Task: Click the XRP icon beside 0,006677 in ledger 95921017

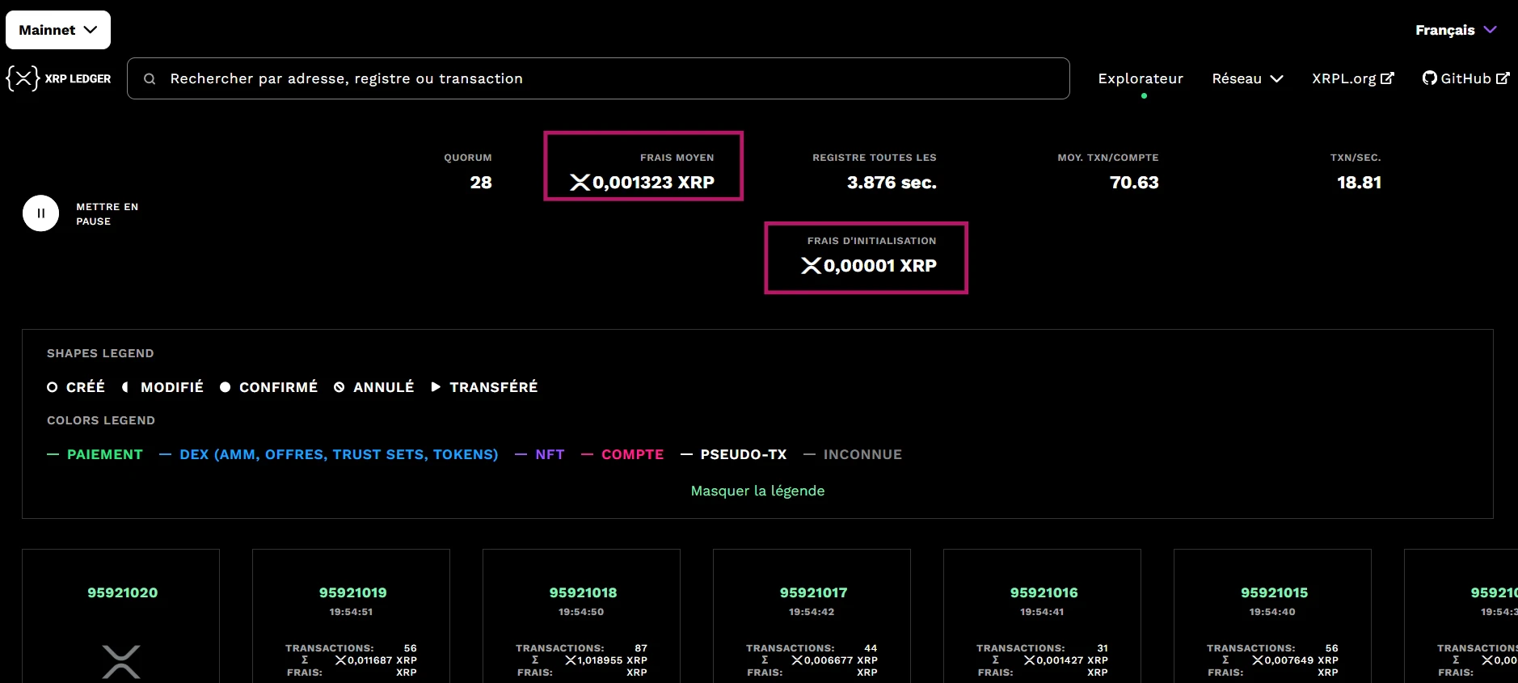Action: click(797, 660)
